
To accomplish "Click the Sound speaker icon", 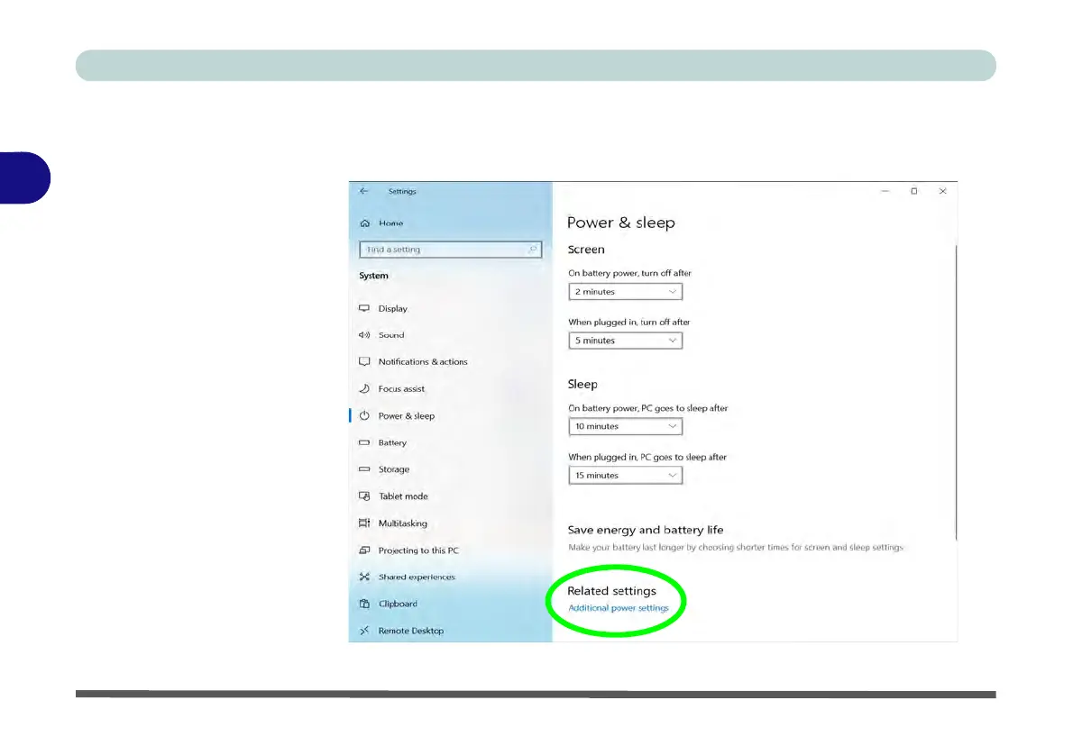I will 365,335.
